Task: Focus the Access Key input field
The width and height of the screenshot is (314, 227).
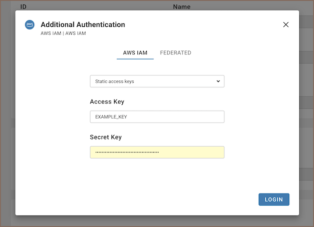Action: 157,117
